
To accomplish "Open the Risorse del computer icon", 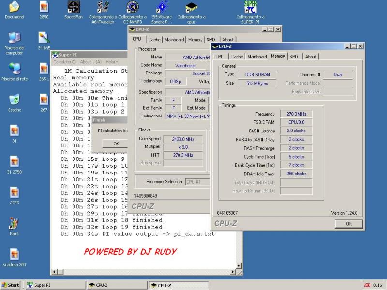I will click(15, 38).
